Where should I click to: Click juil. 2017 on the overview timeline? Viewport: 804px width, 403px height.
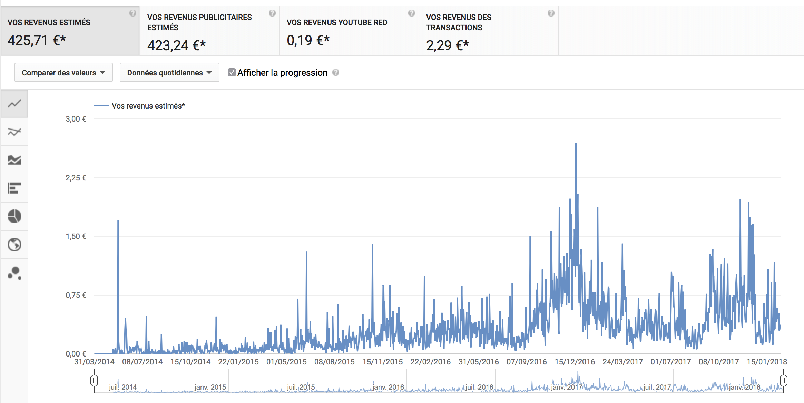(x=657, y=387)
